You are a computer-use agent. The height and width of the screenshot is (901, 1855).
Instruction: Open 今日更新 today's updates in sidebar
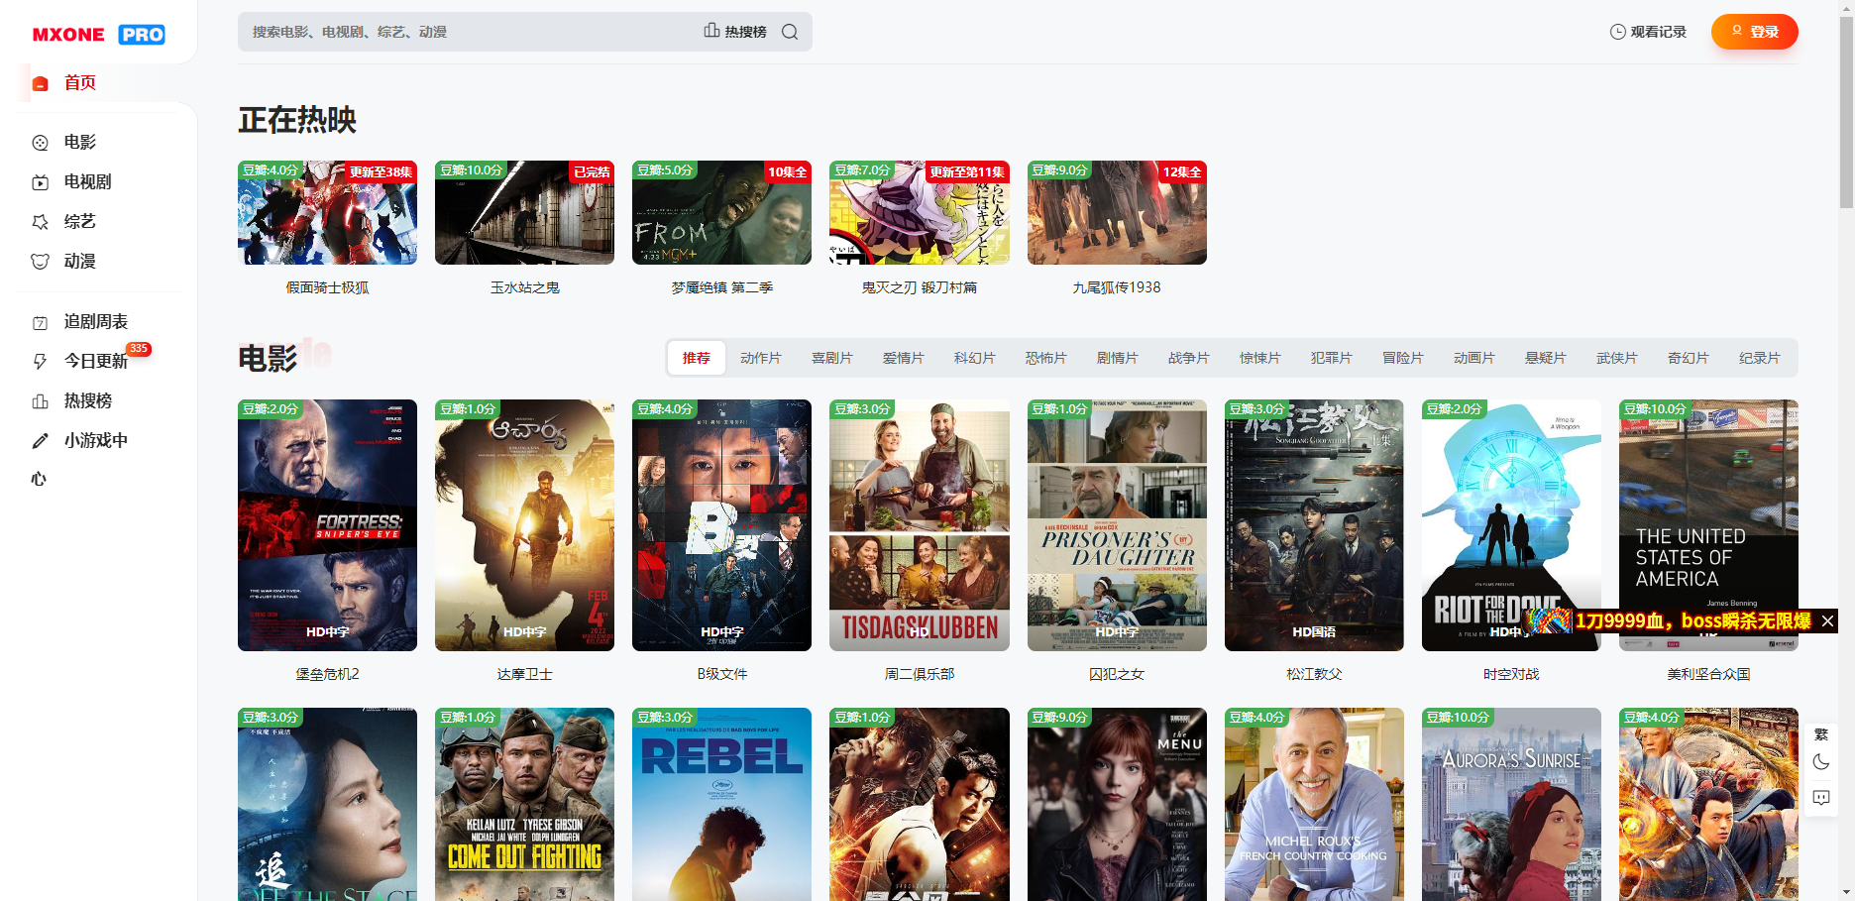(96, 362)
